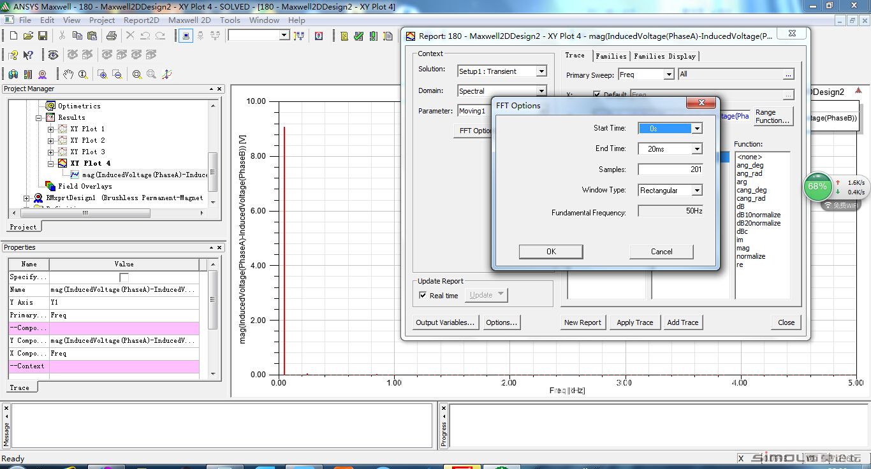Open the Report2D menu
871x469 pixels.
pos(141,20)
